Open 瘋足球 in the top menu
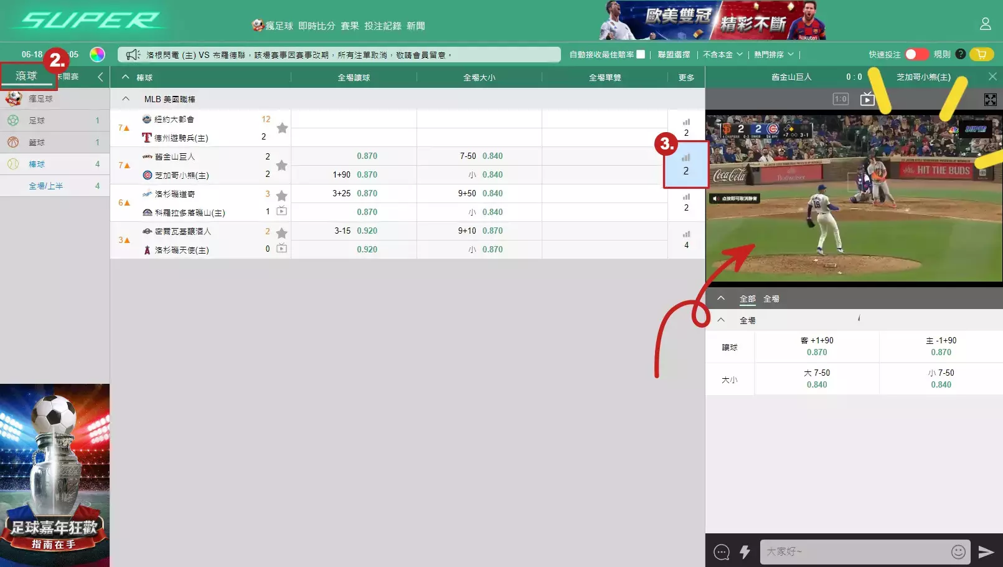1003x567 pixels. point(272,26)
